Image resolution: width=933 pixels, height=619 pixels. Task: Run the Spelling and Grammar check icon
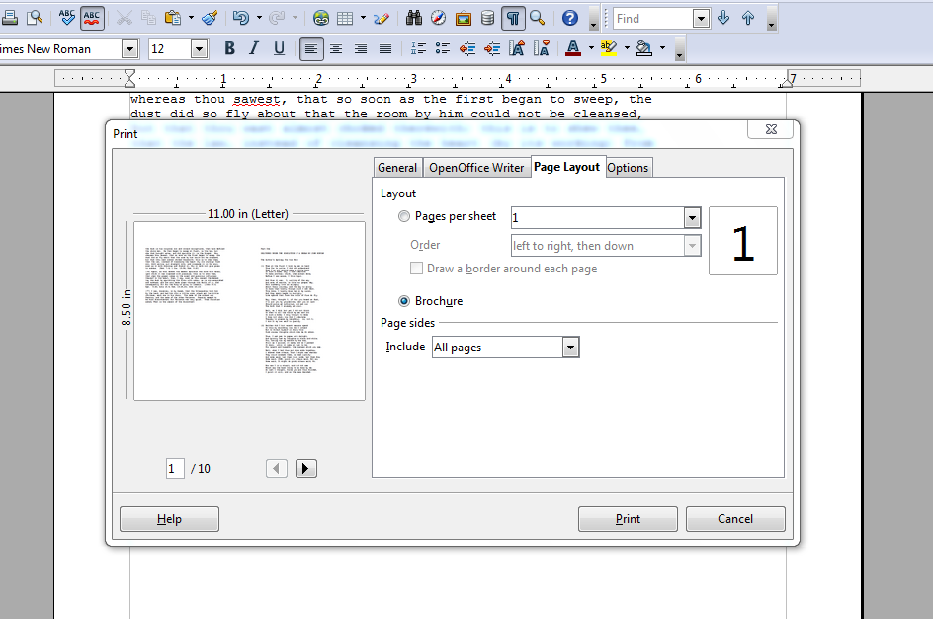[66, 18]
